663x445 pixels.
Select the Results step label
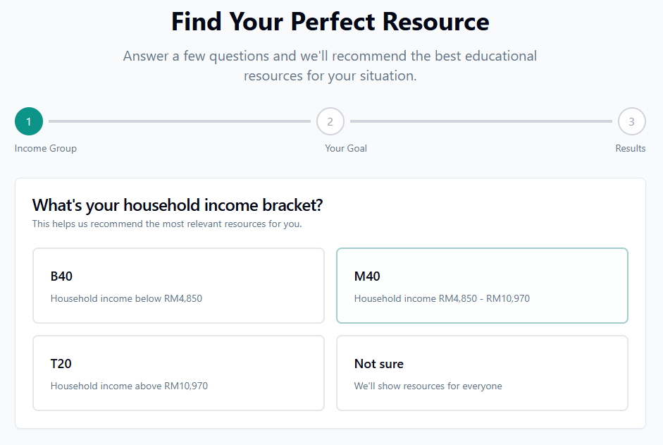click(x=630, y=148)
